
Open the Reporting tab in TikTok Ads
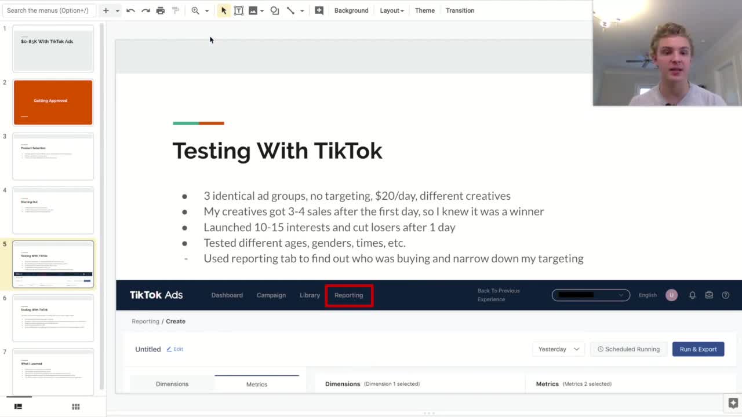348,295
